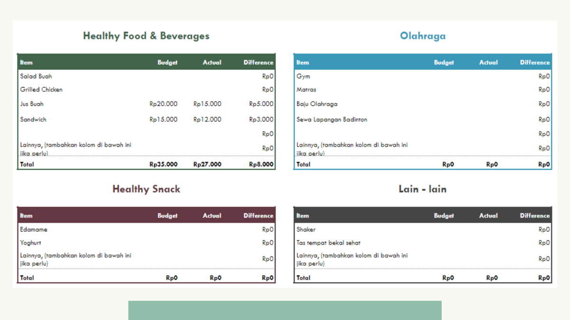Select the Sewa Lapangan Badinton cell
570x320 pixels.
click(x=331, y=119)
